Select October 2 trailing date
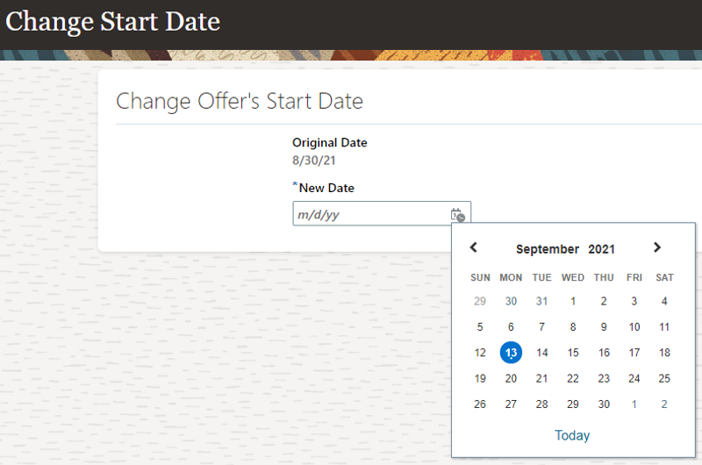Image resolution: width=702 pixels, height=465 pixels. (664, 404)
